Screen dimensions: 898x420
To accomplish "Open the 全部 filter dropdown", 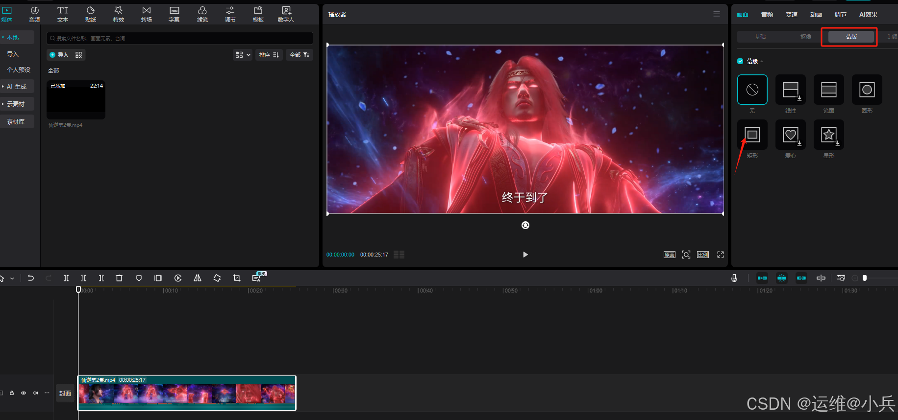I will coord(299,55).
